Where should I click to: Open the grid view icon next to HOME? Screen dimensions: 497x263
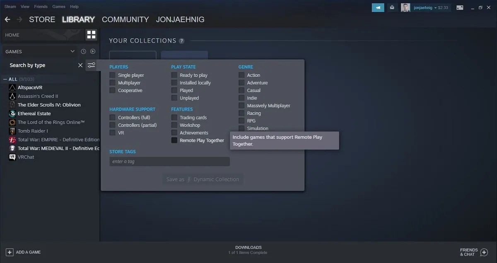(91, 35)
